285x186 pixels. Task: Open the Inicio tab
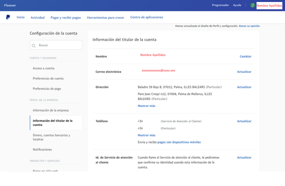(21, 17)
